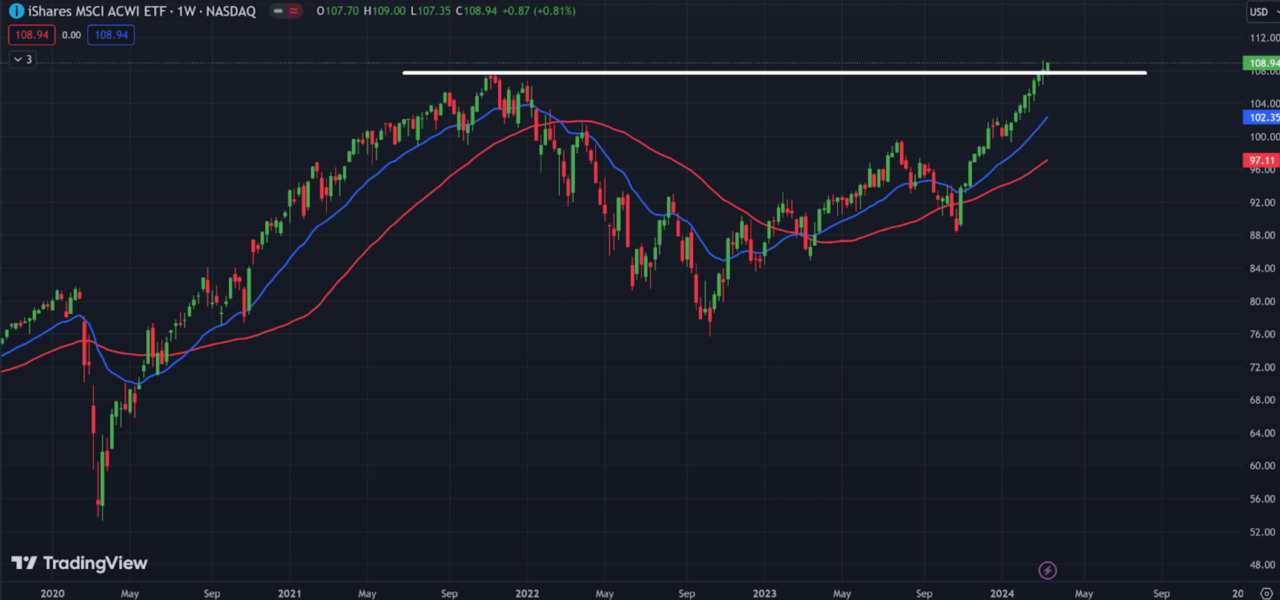Screen dimensions: 1280x600
Task: Click the 100.00 price scale label
Action: point(1263,136)
